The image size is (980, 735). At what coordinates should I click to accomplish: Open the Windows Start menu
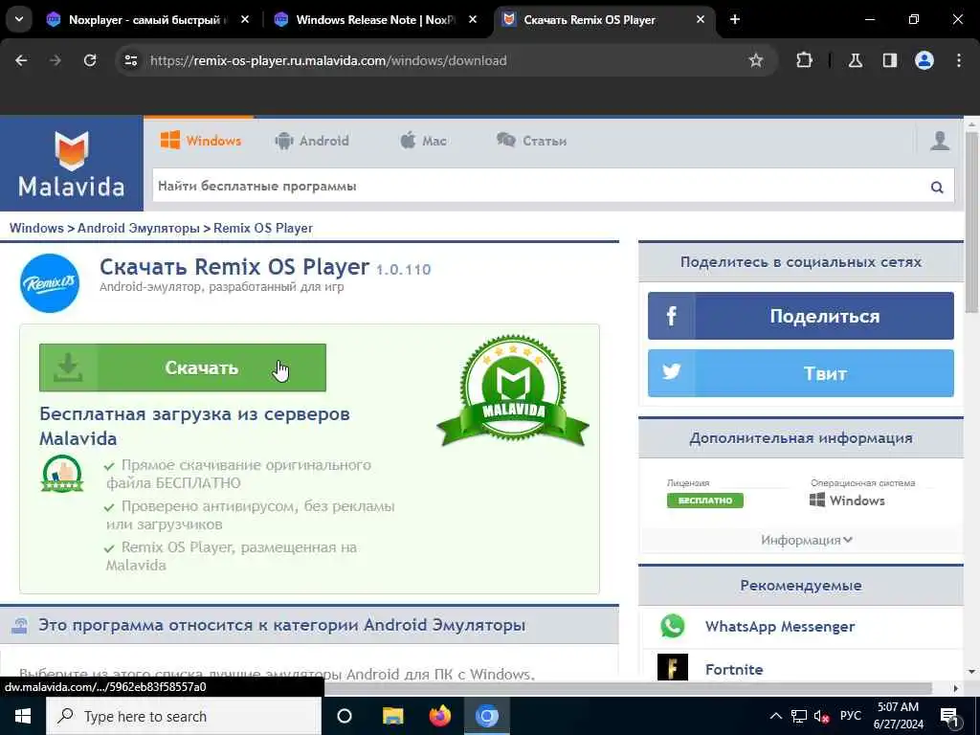point(23,716)
